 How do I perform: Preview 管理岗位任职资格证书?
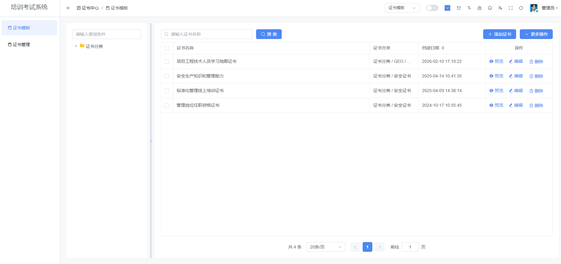[496, 105]
